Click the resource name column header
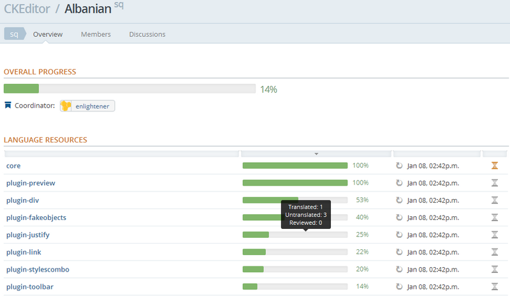Viewport: 510px width, 297px height. click(x=122, y=154)
